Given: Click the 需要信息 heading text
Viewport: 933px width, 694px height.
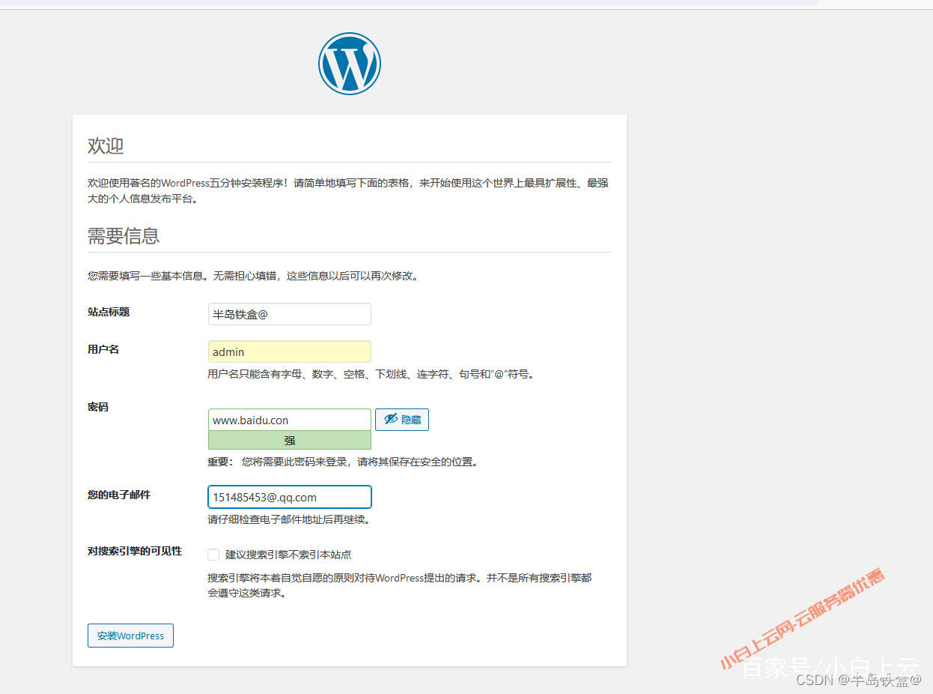Looking at the screenshot, I should coord(124,236).
